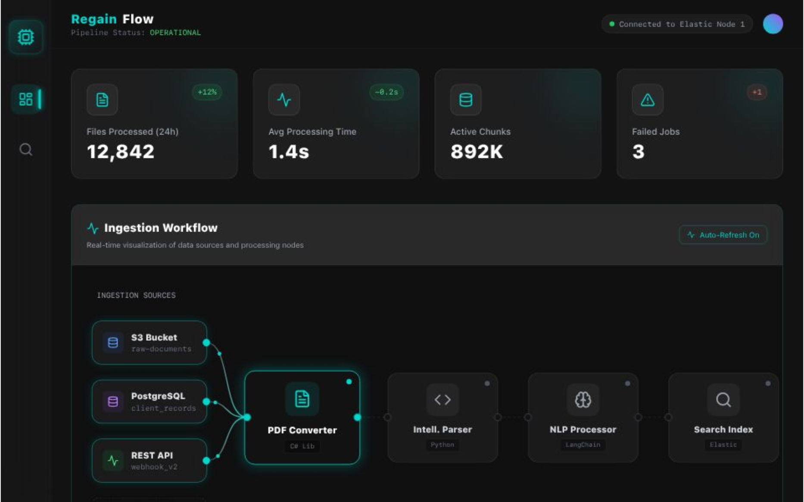Click the Connected to Elastic Node 1 badge
This screenshot has width=804, height=502.
[677, 24]
